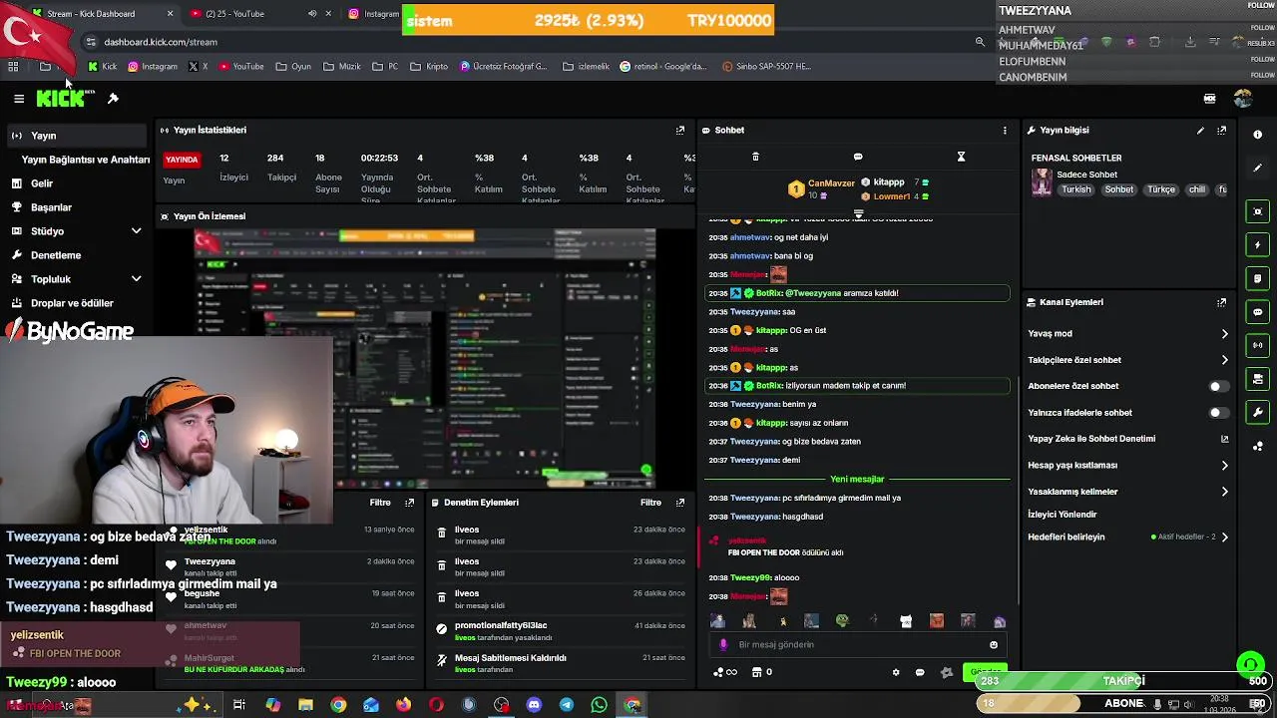The height and width of the screenshot is (718, 1277).
Task: Click the green headset support button
Action: click(x=1250, y=664)
